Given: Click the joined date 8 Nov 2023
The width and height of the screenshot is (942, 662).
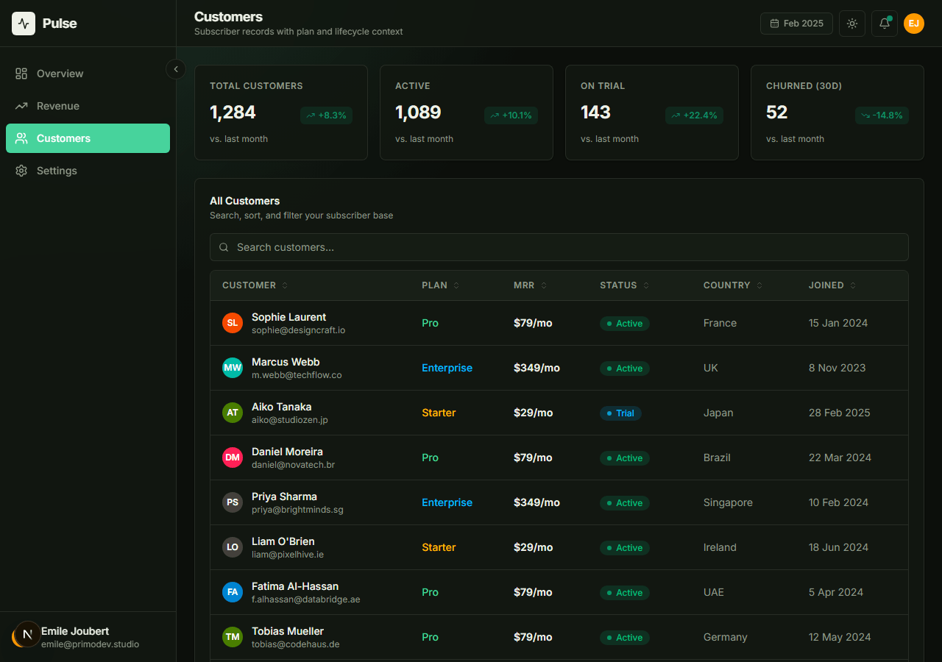Looking at the screenshot, I should tap(837, 368).
